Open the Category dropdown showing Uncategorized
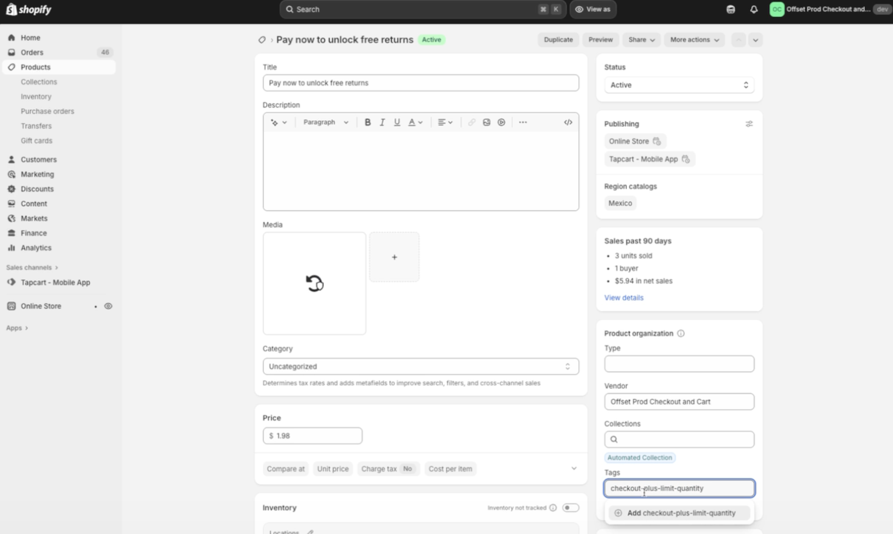893x534 pixels. [420, 366]
